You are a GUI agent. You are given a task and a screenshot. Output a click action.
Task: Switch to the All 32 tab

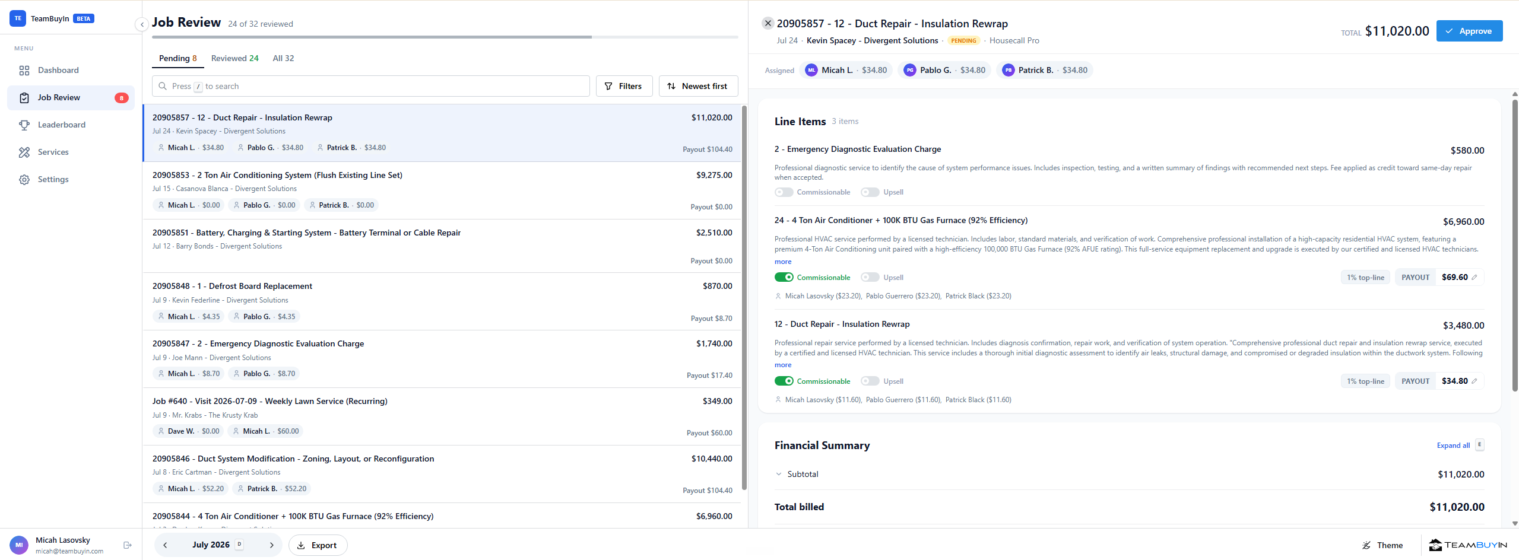[x=283, y=58]
